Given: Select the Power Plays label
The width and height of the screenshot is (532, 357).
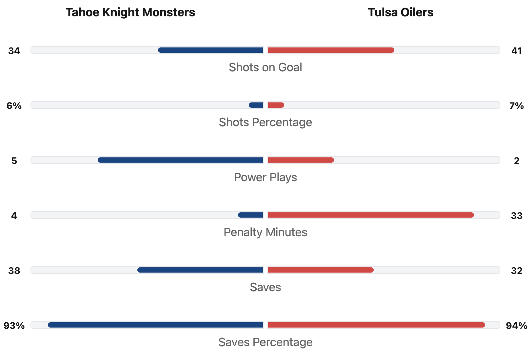Looking at the screenshot, I should pyautogui.click(x=265, y=177).
